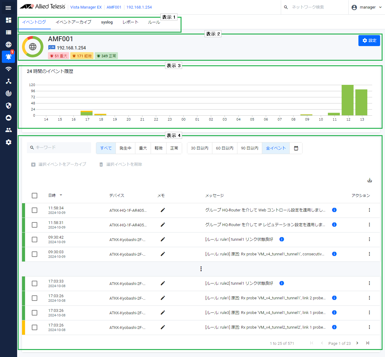Image resolution: width=385 pixels, height=357 pixels.
Task: Toggle the 日時 column sort arrow
Action: tap(61, 195)
